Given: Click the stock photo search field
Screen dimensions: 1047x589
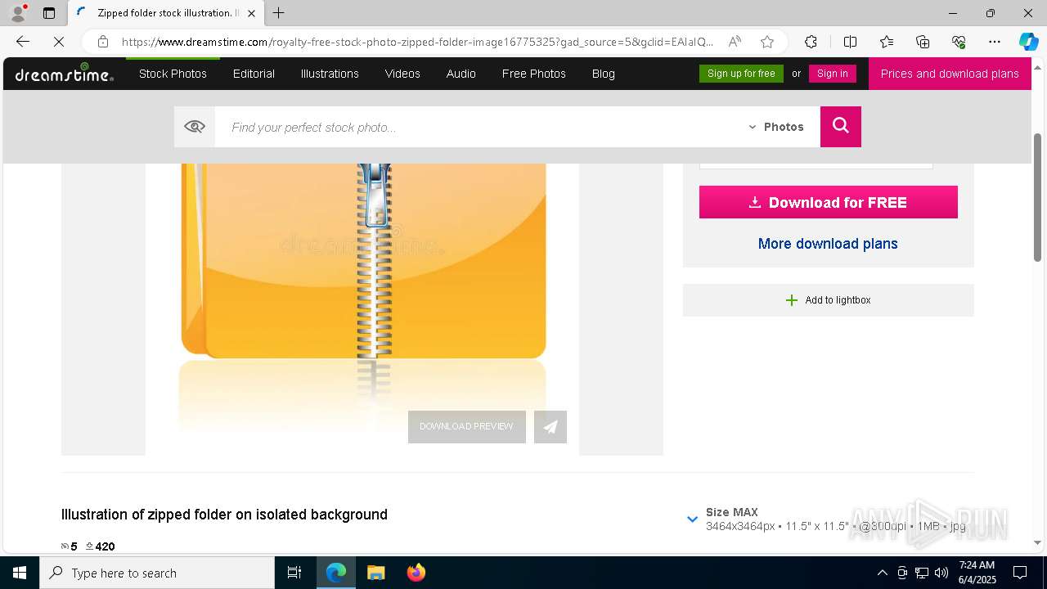Looking at the screenshot, I should (x=479, y=127).
